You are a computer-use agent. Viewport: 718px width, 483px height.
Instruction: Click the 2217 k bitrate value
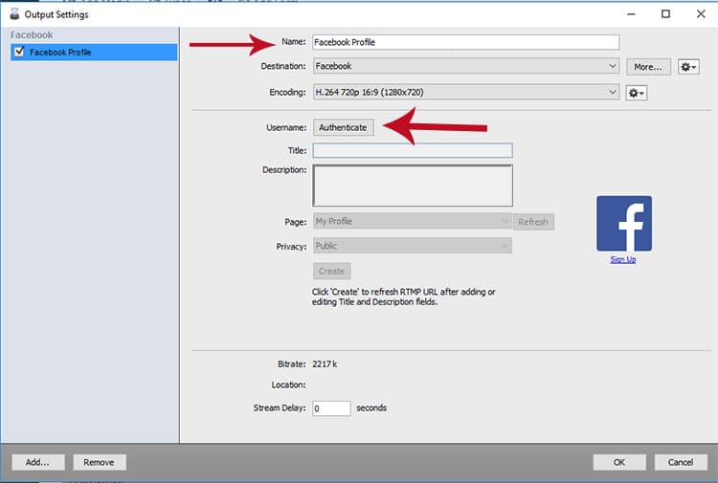[325, 364]
